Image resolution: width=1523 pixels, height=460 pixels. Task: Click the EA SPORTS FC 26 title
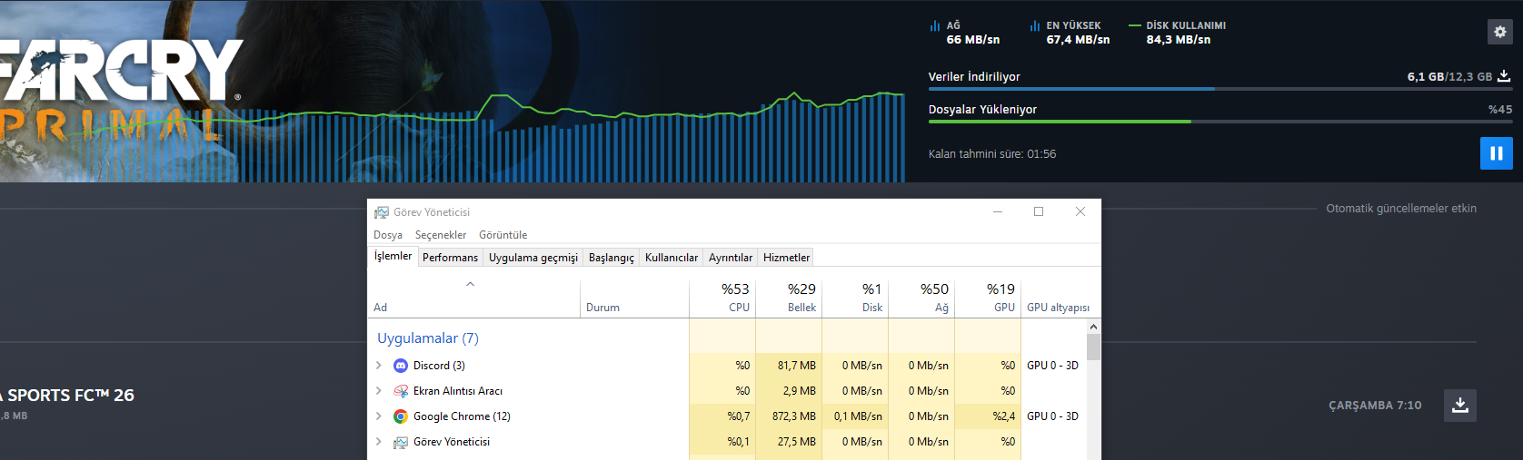pyautogui.click(x=67, y=396)
